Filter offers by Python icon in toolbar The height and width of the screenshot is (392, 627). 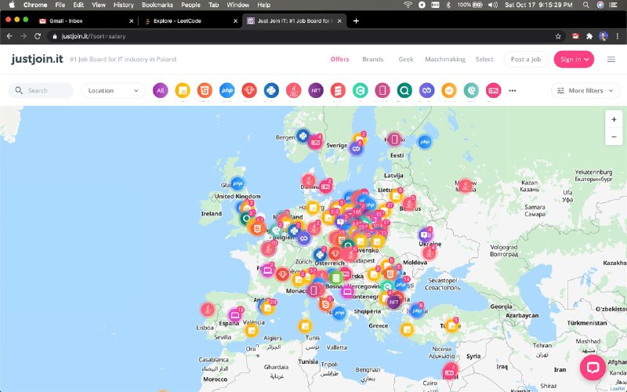coord(271,90)
